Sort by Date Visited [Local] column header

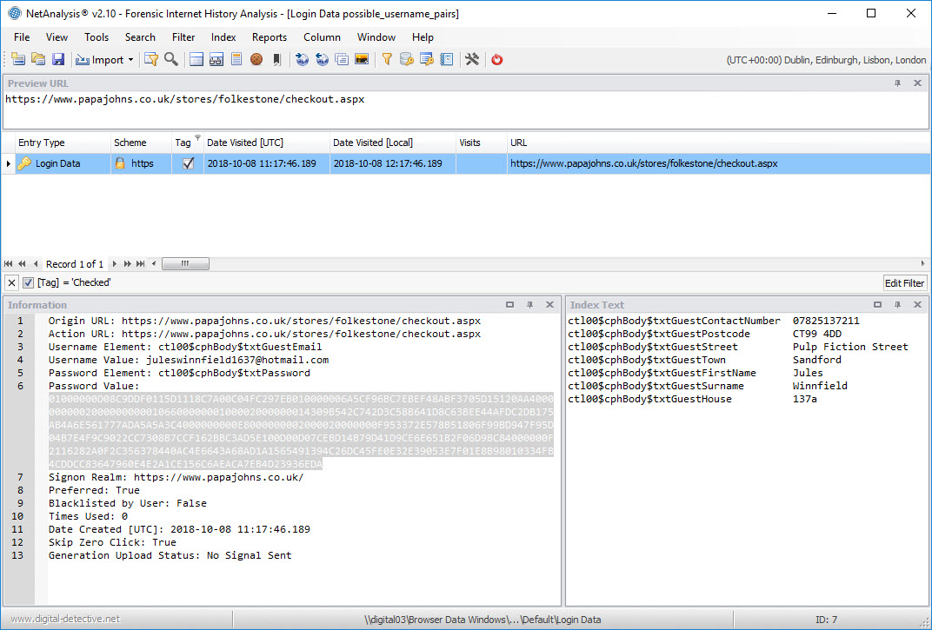[x=392, y=143]
